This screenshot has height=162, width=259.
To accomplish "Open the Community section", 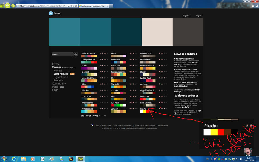I will point(59,83).
